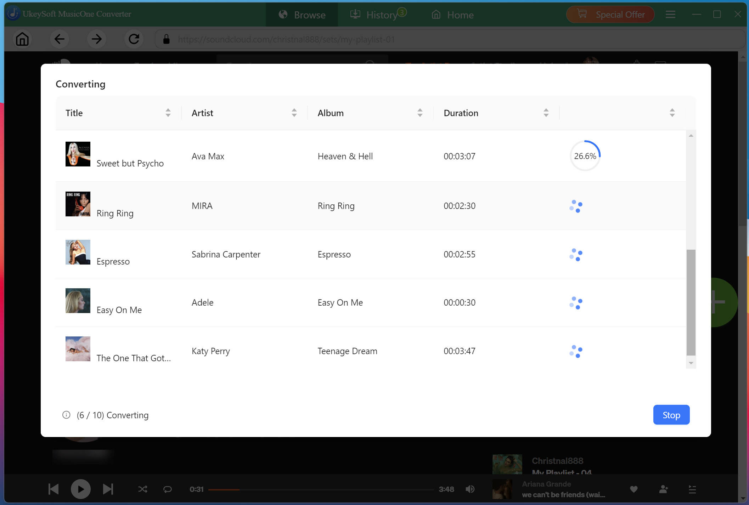Image resolution: width=749 pixels, height=505 pixels.
Task: Click the page scrollbar down arrow
Action: click(743, 498)
